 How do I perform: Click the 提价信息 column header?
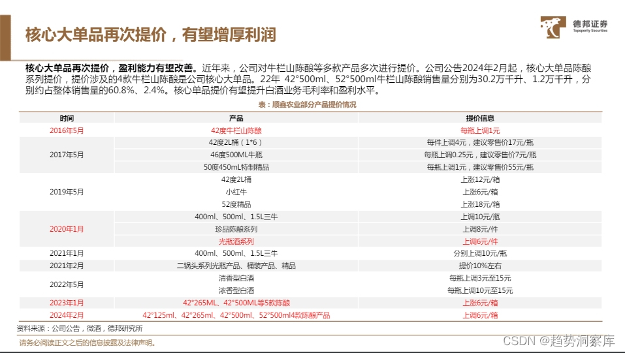[480, 118]
